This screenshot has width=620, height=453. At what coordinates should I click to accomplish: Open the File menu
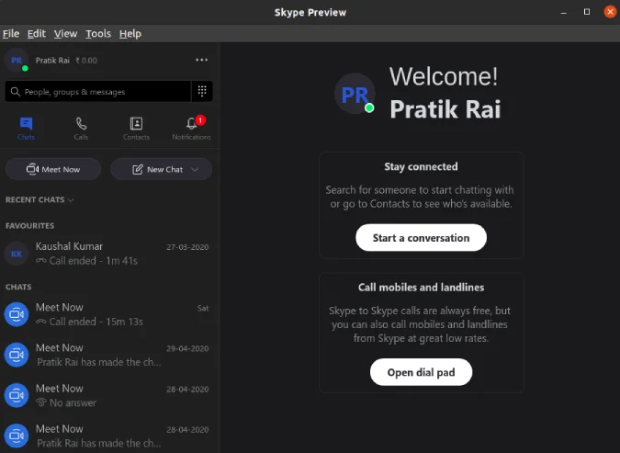pyautogui.click(x=11, y=34)
